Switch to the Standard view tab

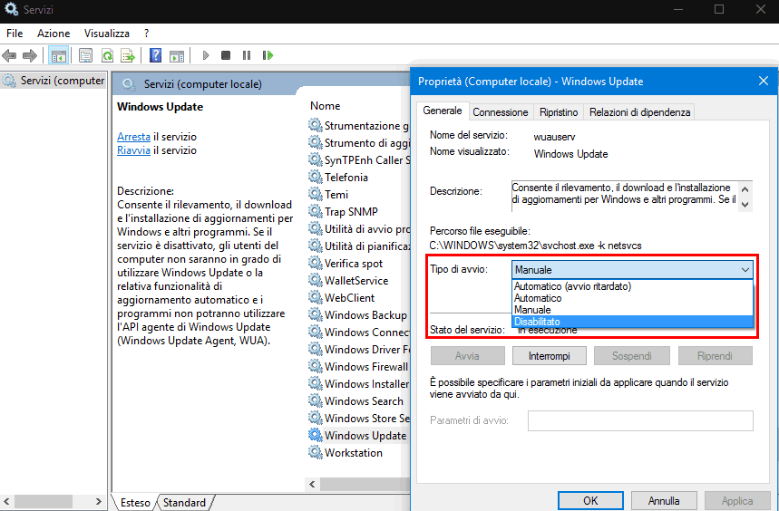(184, 503)
